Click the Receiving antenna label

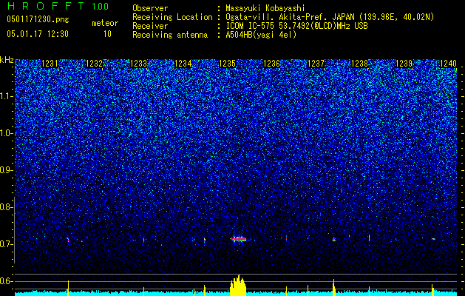click(x=170, y=35)
